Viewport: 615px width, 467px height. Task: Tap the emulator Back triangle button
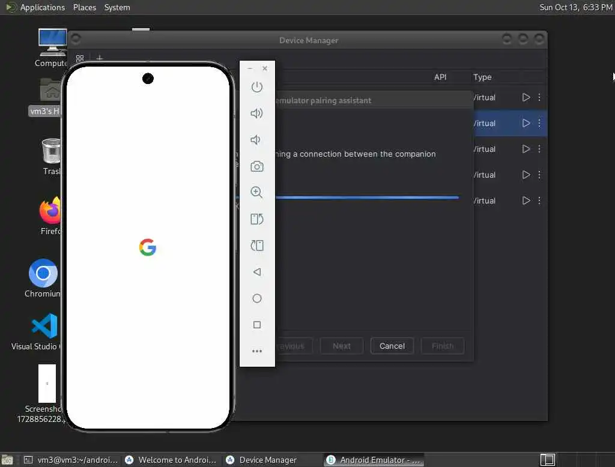[x=257, y=272]
